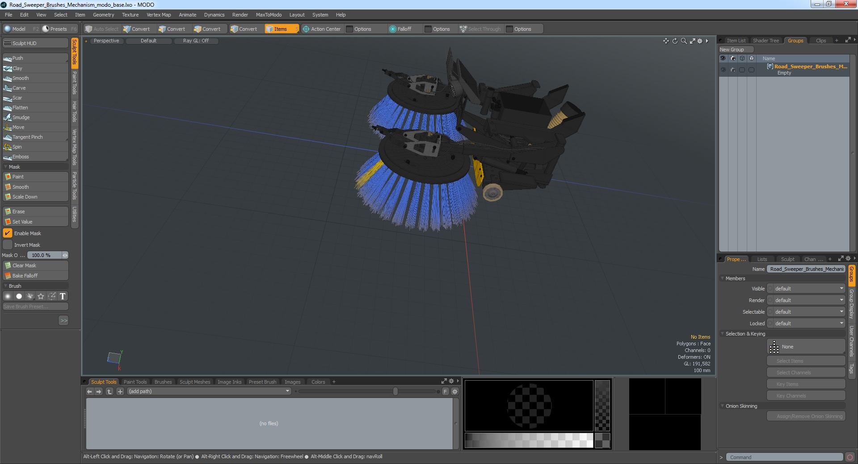The height and width of the screenshot is (464, 858).
Task: Toggle Auto Select mode
Action: pyautogui.click(x=102, y=29)
